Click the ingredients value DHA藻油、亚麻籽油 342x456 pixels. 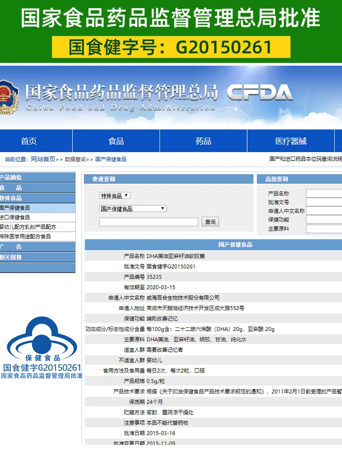click(x=197, y=340)
